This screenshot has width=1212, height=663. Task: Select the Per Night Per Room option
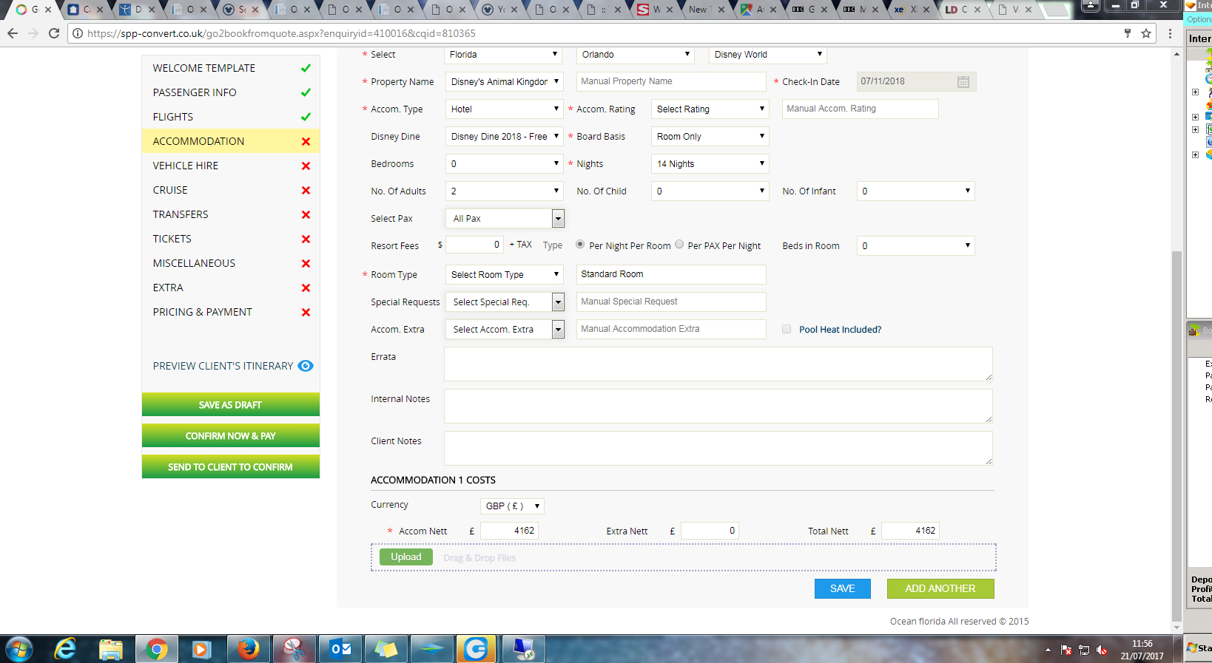(580, 245)
